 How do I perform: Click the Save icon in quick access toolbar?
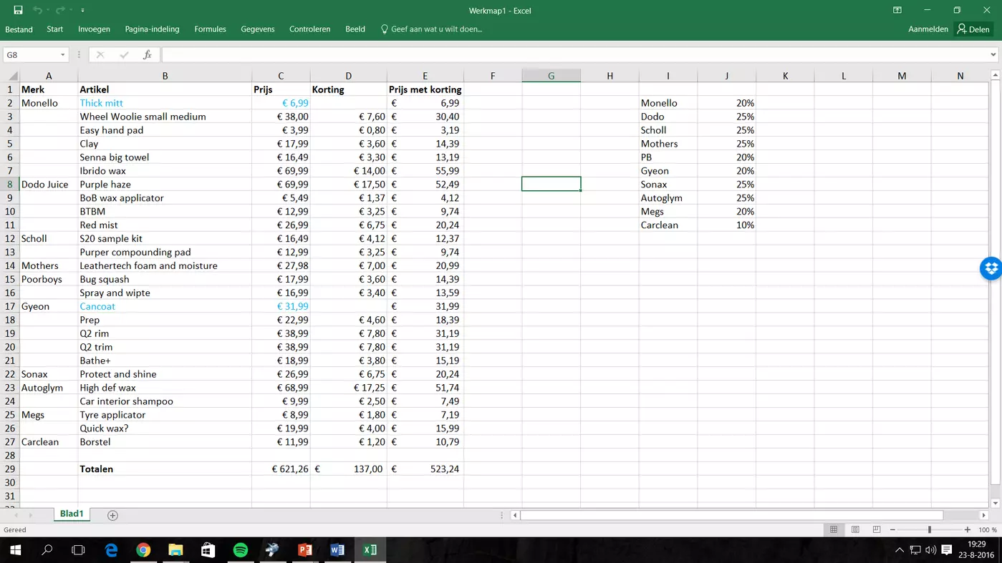point(18,10)
